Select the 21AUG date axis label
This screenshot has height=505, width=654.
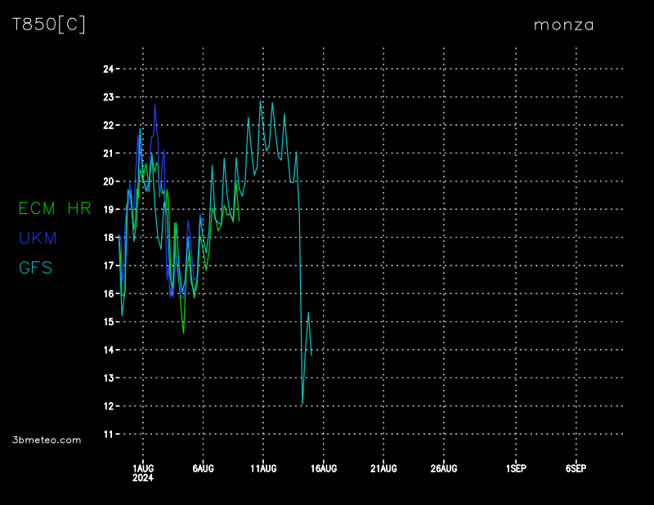[383, 468]
